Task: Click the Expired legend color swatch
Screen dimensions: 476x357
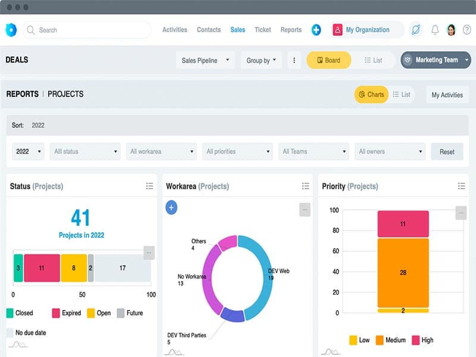Action: click(x=56, y=313)
